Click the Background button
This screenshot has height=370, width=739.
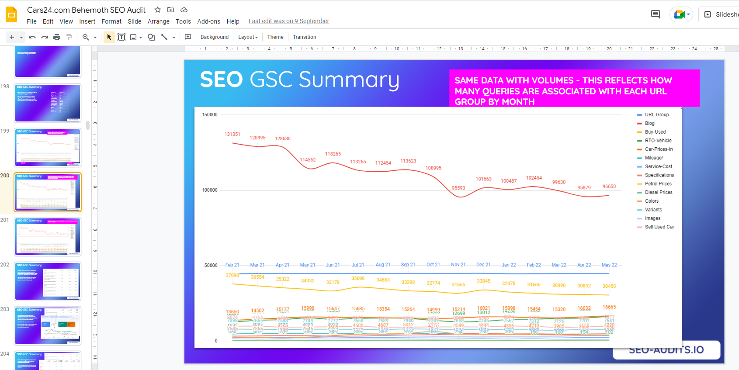click(214, 37)
